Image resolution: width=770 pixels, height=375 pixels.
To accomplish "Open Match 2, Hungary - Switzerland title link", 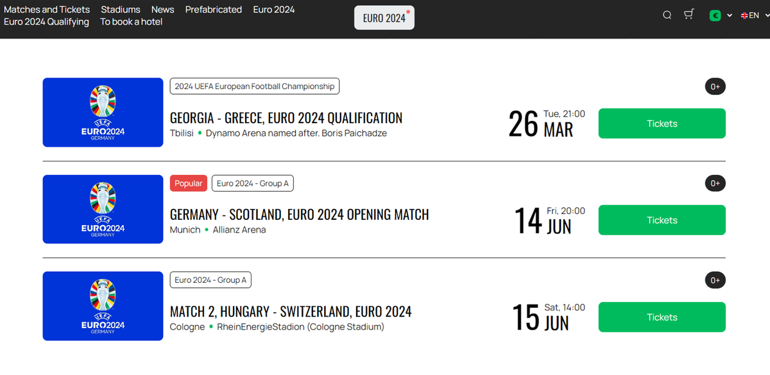I will click(x=291, y=312).
